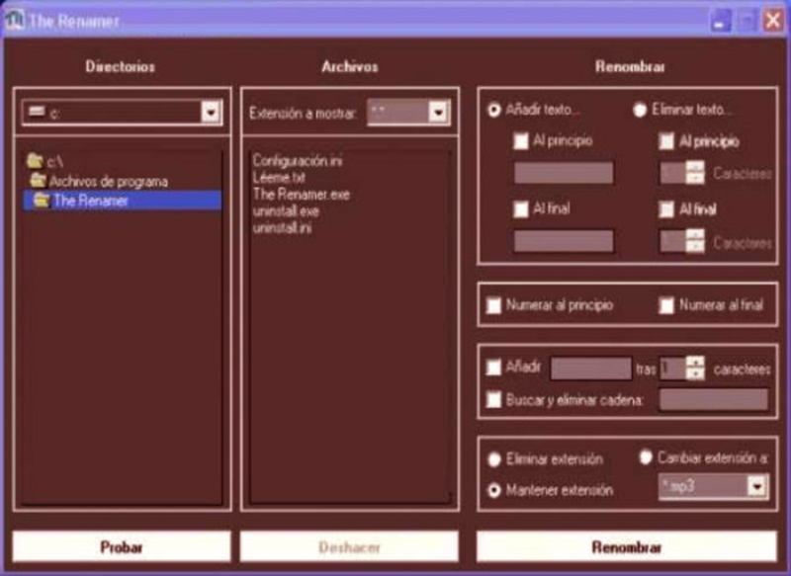This screenshot has height=576, width=791.
Task: Open the drive dropdown arrow under Directorios
Action: click(x=211, y=112)
